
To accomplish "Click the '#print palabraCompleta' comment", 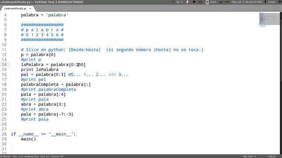I will pyautogui.click(x=48, y=90).
